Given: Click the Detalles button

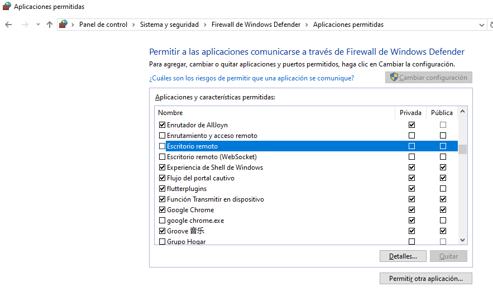Looking at the screenshot, I should click(403, 256).
